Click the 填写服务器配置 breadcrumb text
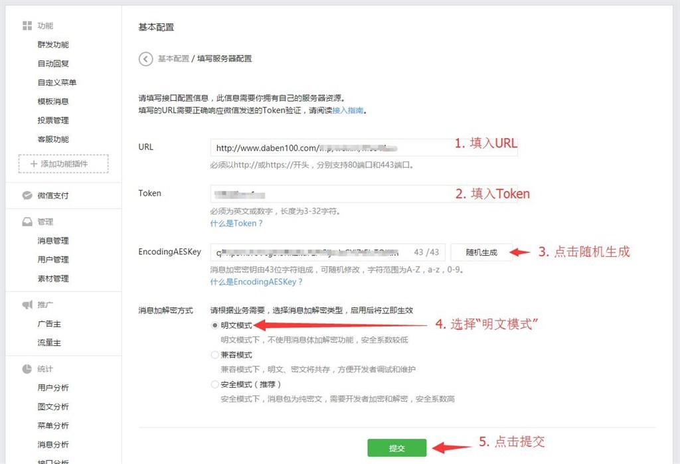 click(x=224, y=58)
